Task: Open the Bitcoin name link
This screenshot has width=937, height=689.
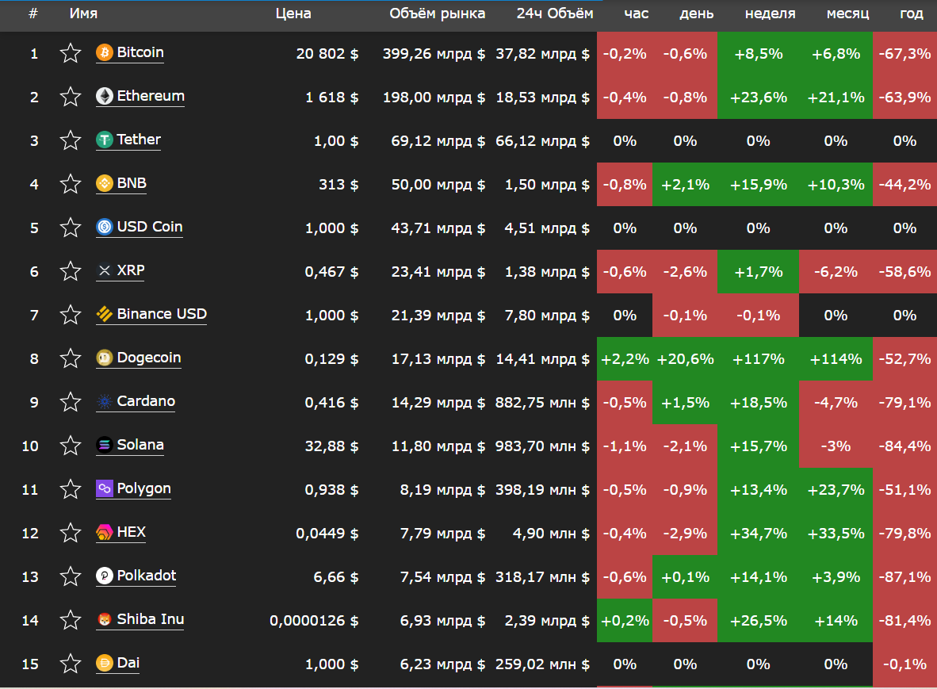Action: point(140,52)
